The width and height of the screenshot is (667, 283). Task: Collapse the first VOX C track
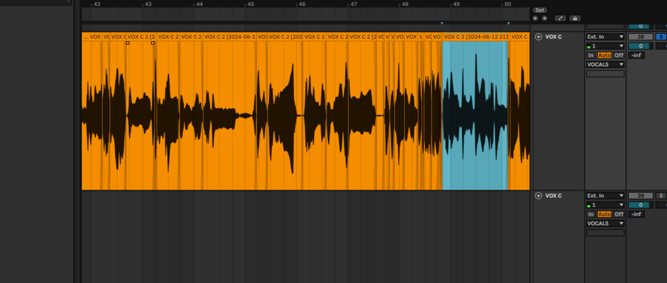point(538,37)
